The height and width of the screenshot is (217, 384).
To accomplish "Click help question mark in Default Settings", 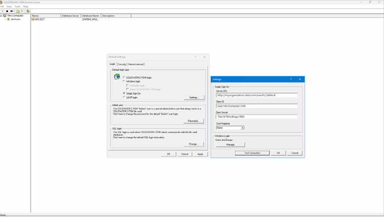I will coord(195,57).
